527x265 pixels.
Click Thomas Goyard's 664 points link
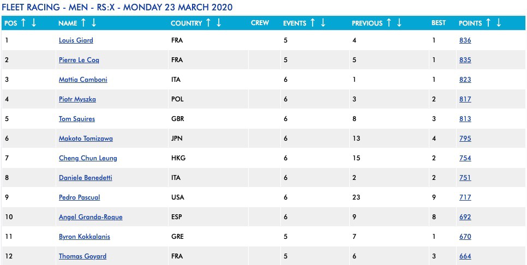(465, 256)
